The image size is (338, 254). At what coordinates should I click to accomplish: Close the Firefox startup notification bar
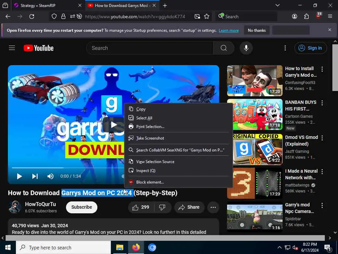(x=330, y=30)
